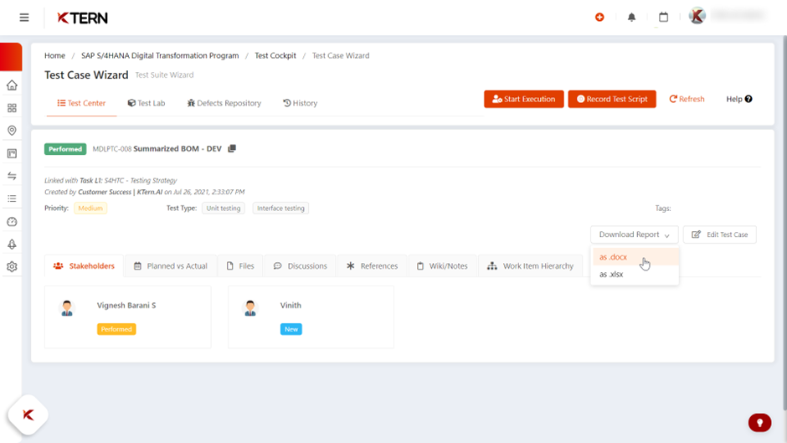Image resolution: width=787 pixels, height=443 pixels.
Task: Click the page vertical scrollbar
Action: click(x=784, y=221)
